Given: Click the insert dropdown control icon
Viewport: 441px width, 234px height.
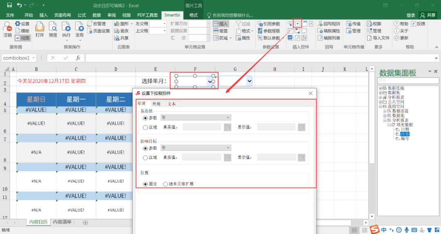Looking at the screenshot, I should click(x=297, y=24).
